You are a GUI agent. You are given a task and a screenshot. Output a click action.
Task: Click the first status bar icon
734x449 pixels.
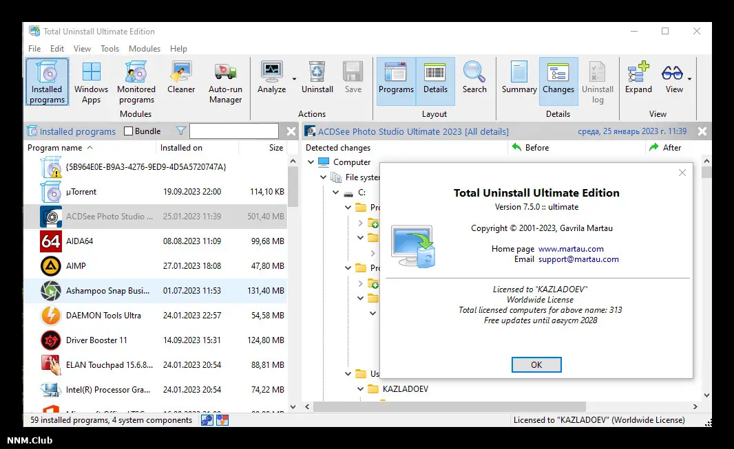[x=207, y=420]
